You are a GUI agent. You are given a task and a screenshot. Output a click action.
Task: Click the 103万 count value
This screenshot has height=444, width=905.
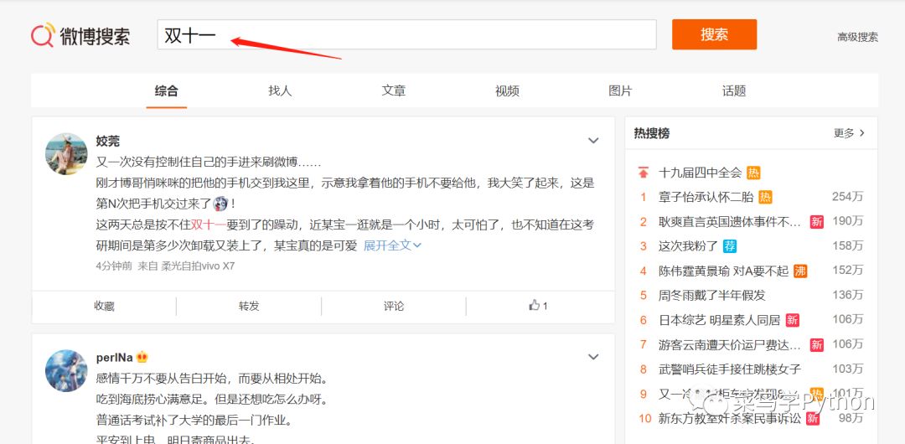click(848, 369)
